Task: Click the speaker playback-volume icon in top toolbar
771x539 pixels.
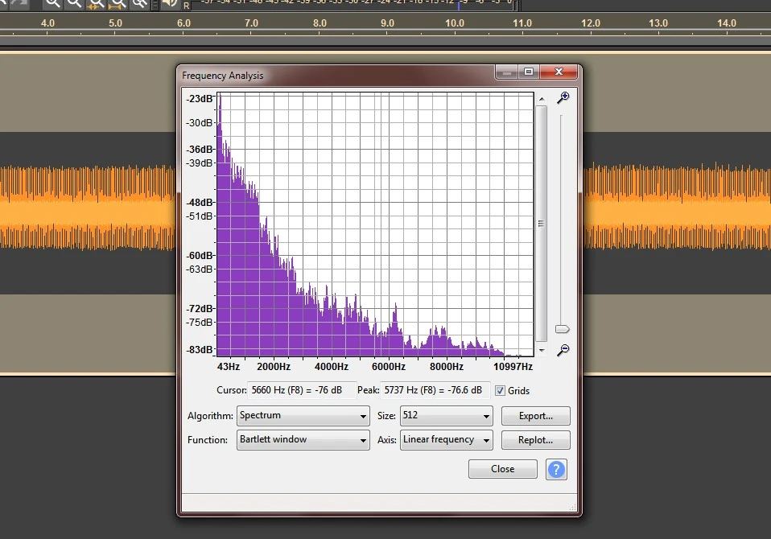Action: tap(169, 3)
